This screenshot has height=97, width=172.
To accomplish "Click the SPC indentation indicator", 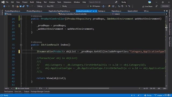I will pos(159,88).
